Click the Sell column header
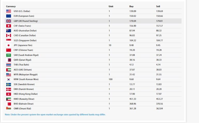The image size is (199, 123). coord(158,6)
